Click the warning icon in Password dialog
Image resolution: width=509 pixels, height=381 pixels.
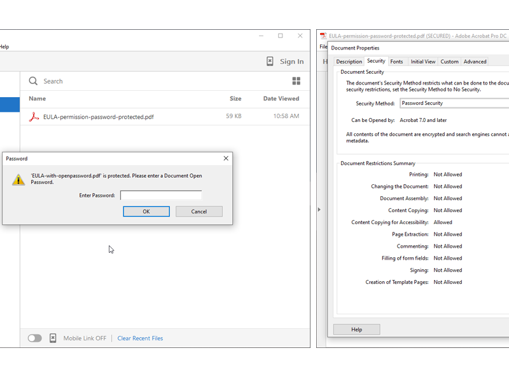(x=18, y=180)
